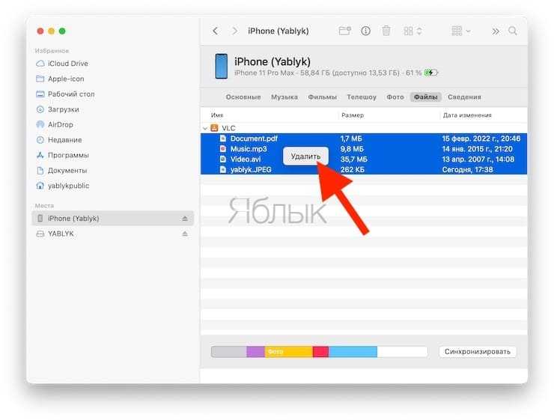
Task: Switch to the Музыка tab
Action: (284, 97)
